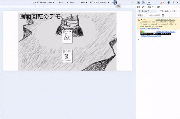
Task: Open the top JavaScript context dropdown
Action: (x=151, y=7)
